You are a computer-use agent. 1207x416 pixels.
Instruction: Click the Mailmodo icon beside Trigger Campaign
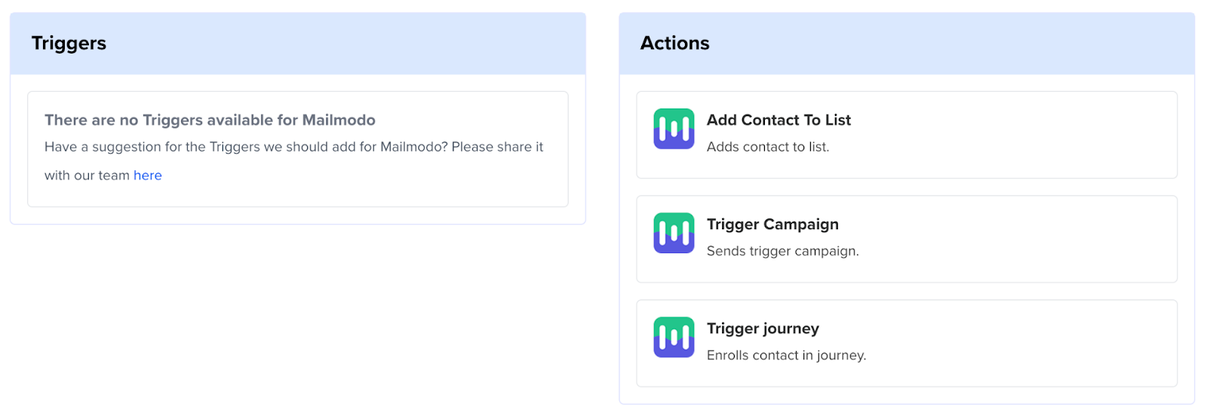[x=674, y=233]
